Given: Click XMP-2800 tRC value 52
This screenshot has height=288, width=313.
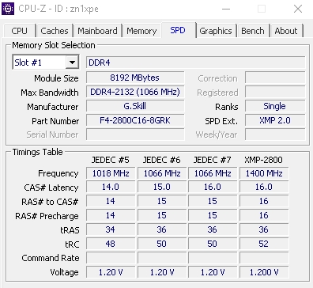Looking at the screenshot, I should coord(264,244).
